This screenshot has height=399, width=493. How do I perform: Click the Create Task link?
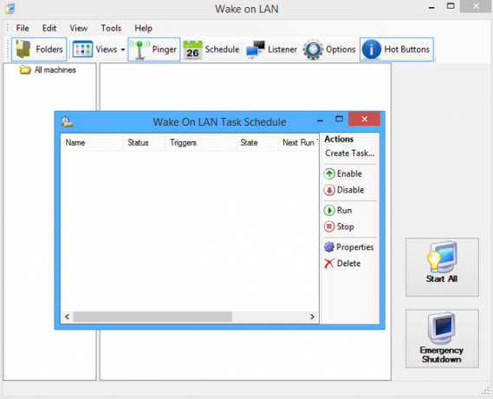[x=350, y=154]
